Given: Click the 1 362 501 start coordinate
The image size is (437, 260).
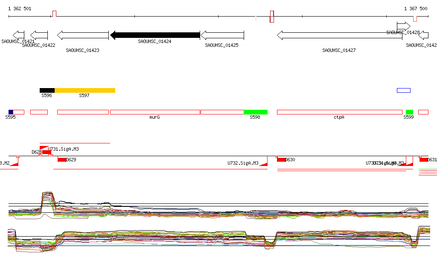Looking at the screenshot, I should tap(20, 9).
